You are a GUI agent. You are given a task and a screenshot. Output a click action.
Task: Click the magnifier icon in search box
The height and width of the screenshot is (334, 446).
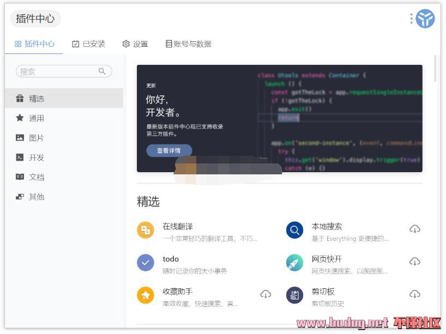102,71
